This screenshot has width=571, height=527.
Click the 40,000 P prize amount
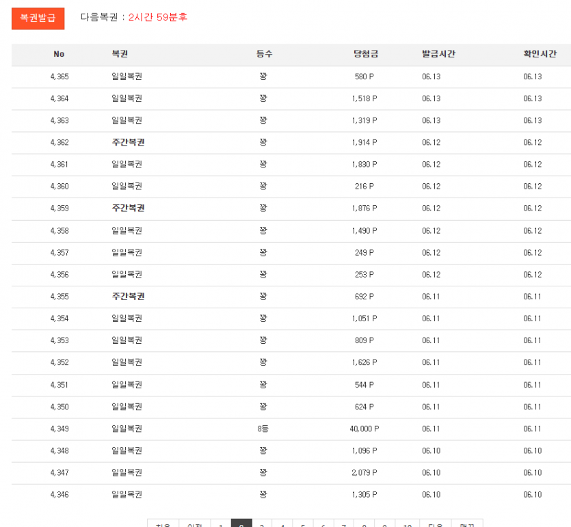coord(364,429)
